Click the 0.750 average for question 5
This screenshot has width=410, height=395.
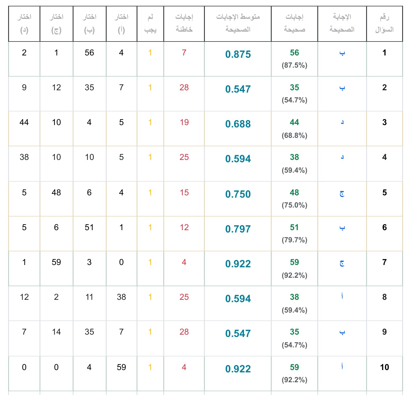238,194
